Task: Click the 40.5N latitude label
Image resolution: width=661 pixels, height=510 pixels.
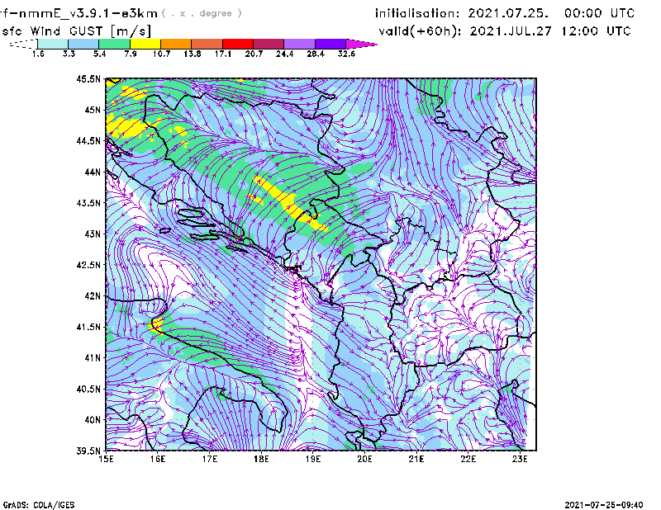Action: pos(88,390)
